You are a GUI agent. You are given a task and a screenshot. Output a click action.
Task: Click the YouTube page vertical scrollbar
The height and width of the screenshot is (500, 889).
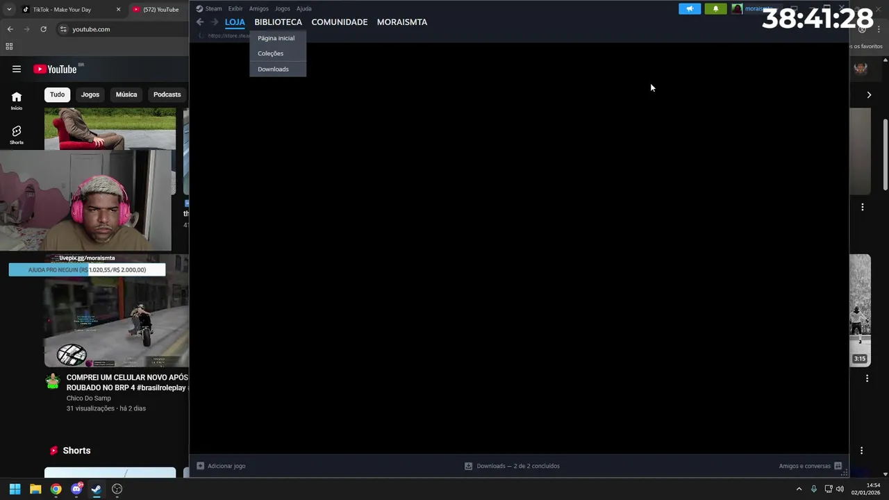pyautogui.click(x=886, y=155)
